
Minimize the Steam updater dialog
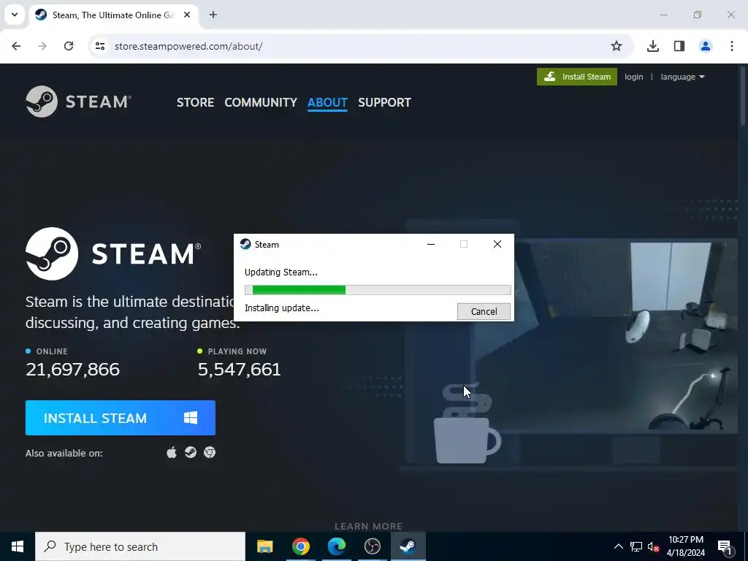click(x=431, y=244)
